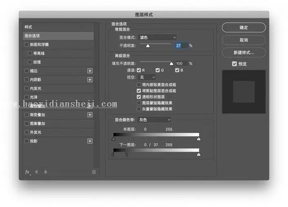Open 图案叠加 settings by its label

click(x=38, y=124)
